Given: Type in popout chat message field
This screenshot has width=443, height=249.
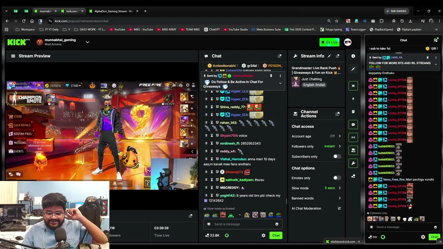Looking at the screenshot, I should coord(404,227).
